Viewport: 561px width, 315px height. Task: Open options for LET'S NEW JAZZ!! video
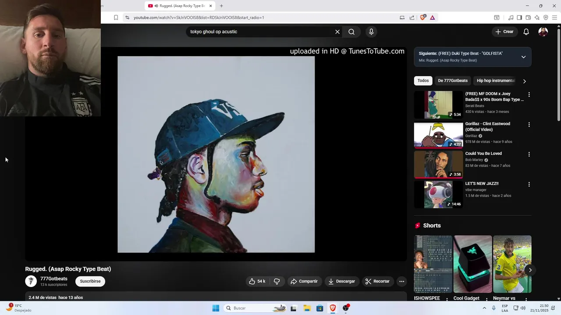coord(529,185)
